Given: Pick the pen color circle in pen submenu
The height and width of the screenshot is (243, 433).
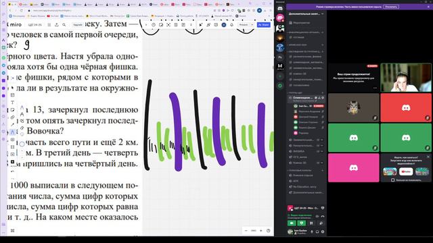Looking at the screenshot, I should click(x=22, y=144).
